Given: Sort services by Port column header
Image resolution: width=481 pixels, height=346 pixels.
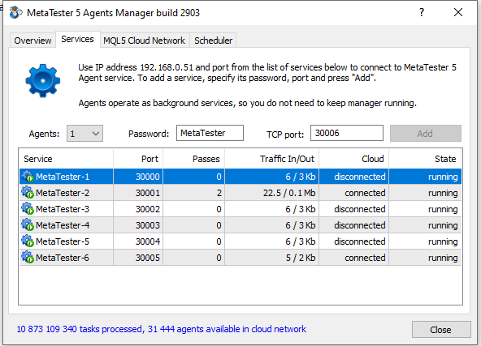Looking at the screenshot, I should (x=138, y=159).
